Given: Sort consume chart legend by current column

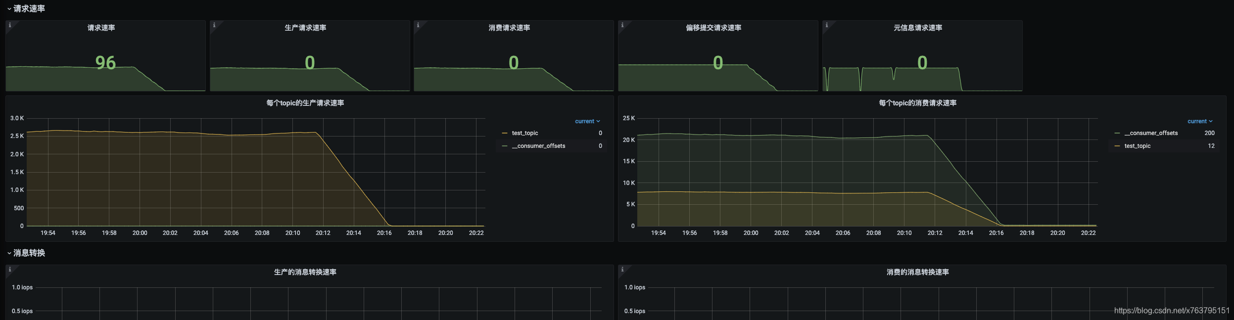Looking at the screenshot, I should [x=1200, y=121].
